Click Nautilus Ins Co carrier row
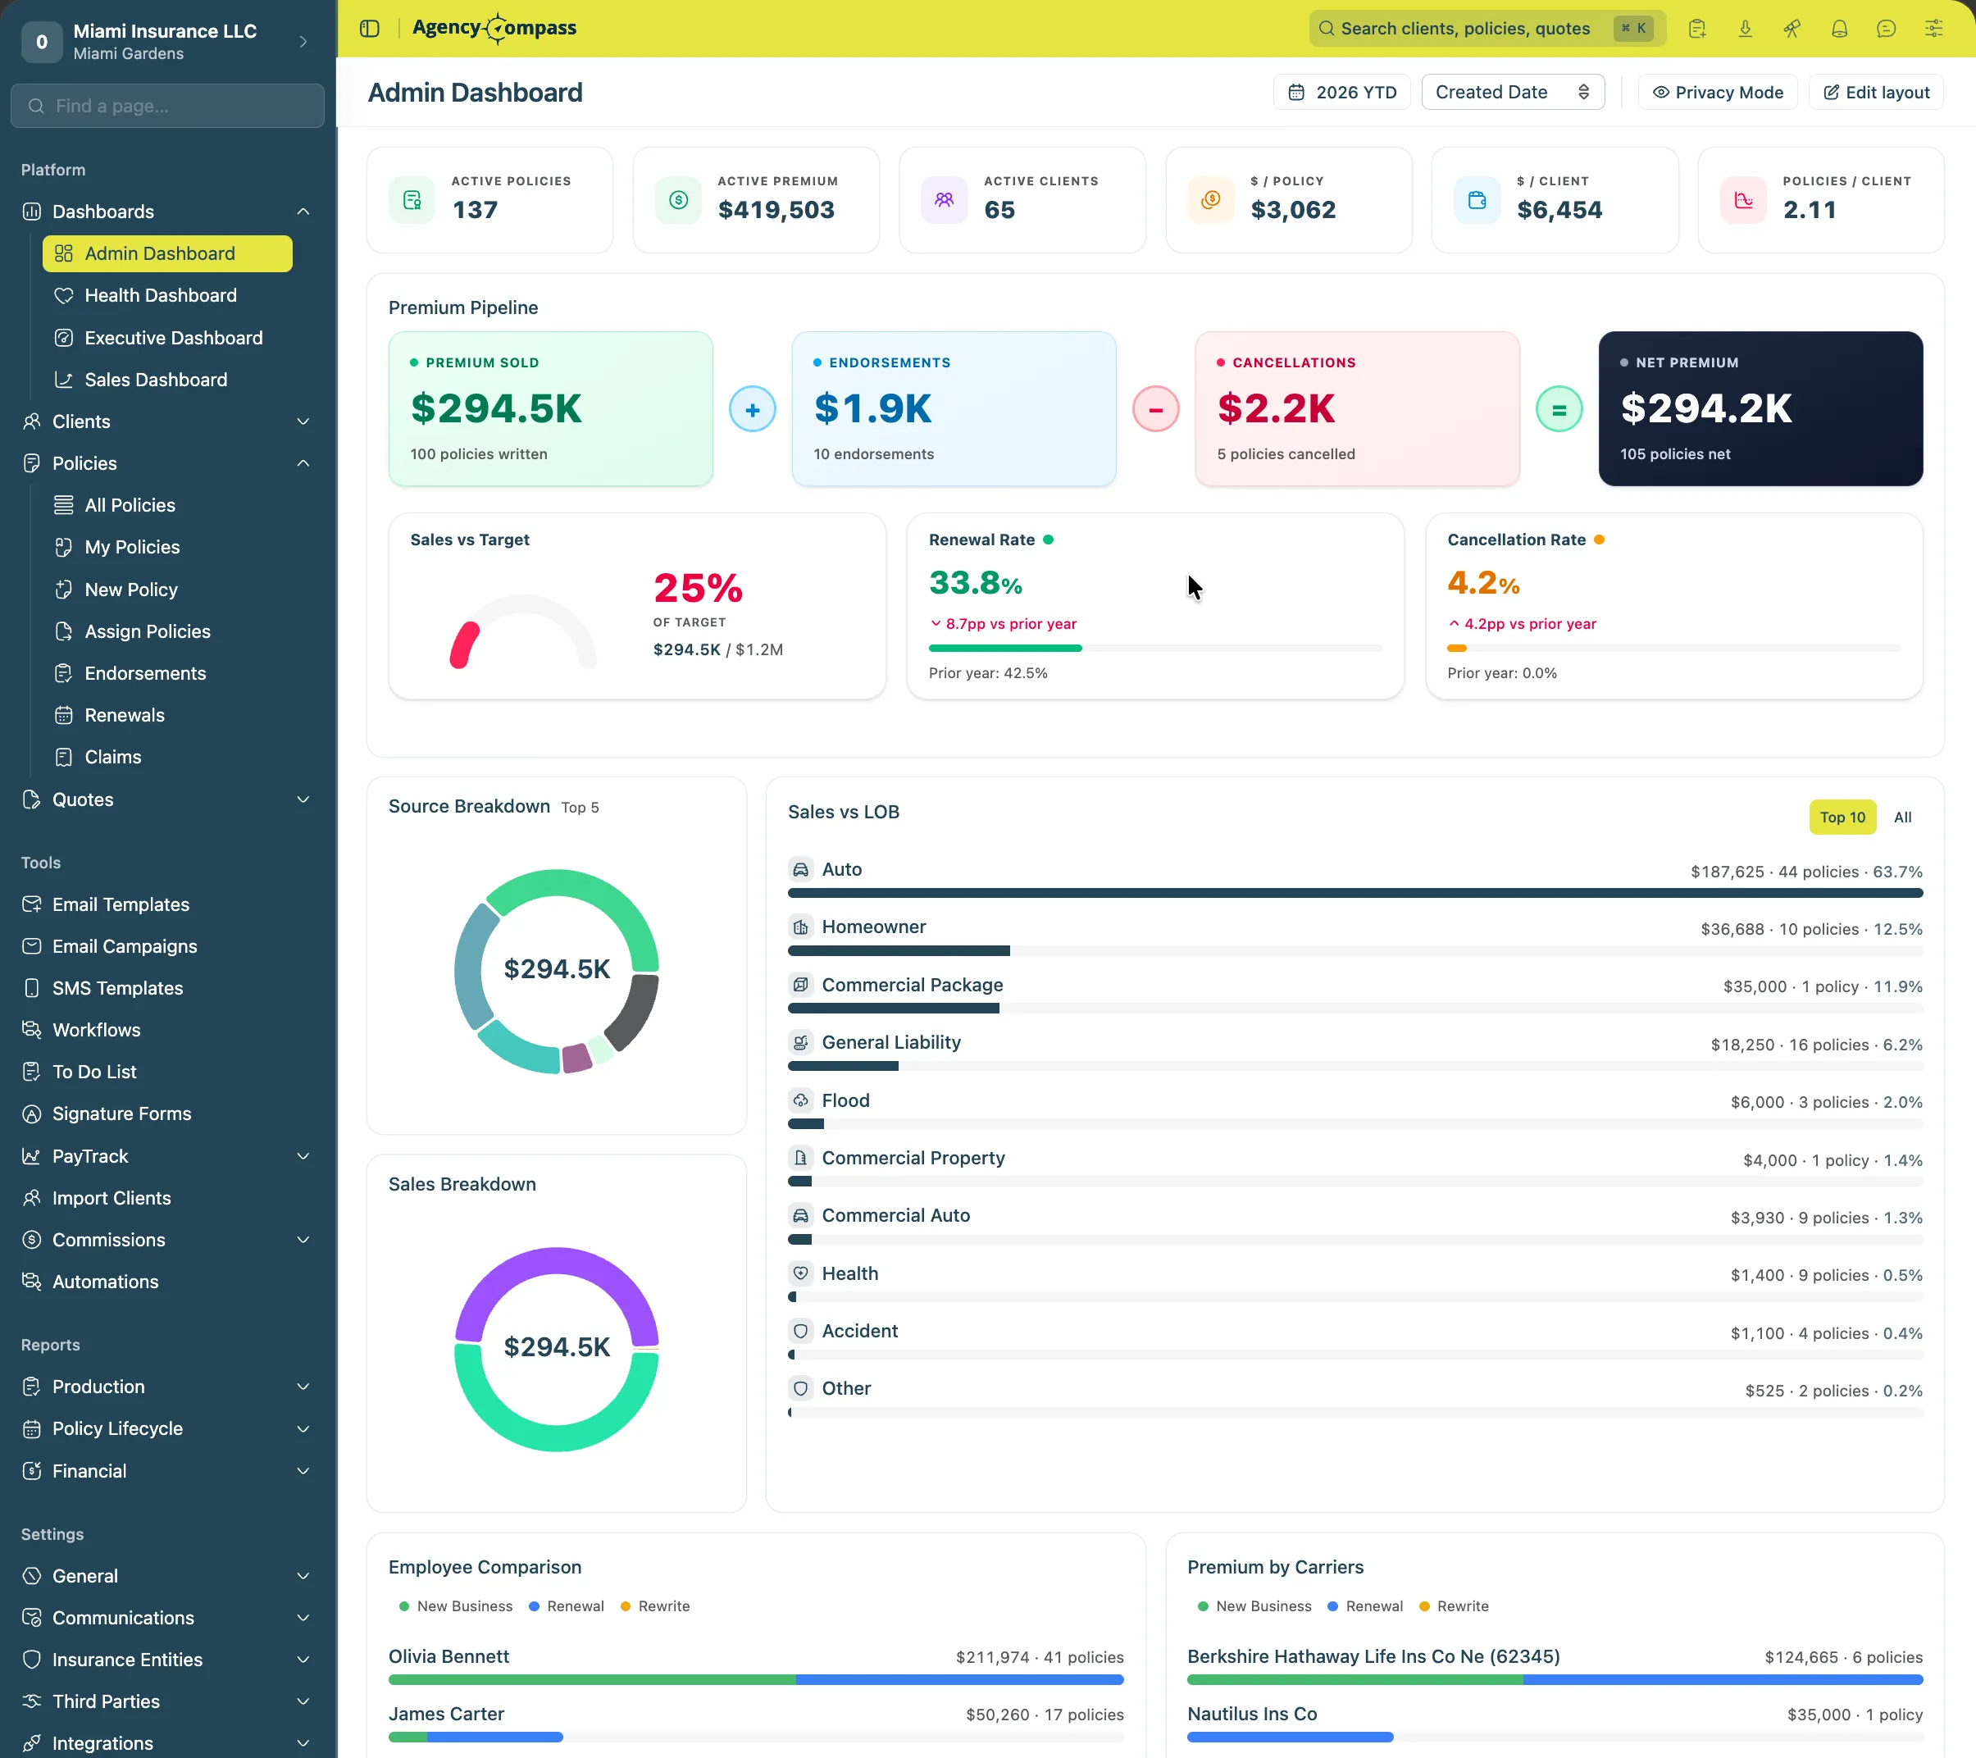1976x1758 pixels. pyautogui.click(x=1555, y=1722)
